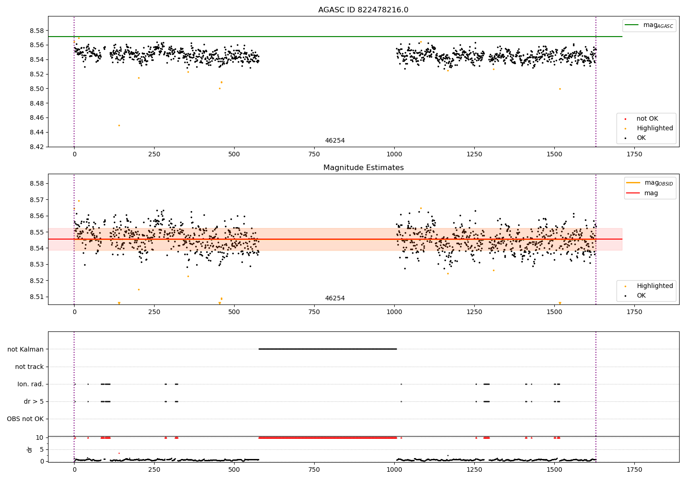Click the 46254 label in the middle plot

click(335, 299)
